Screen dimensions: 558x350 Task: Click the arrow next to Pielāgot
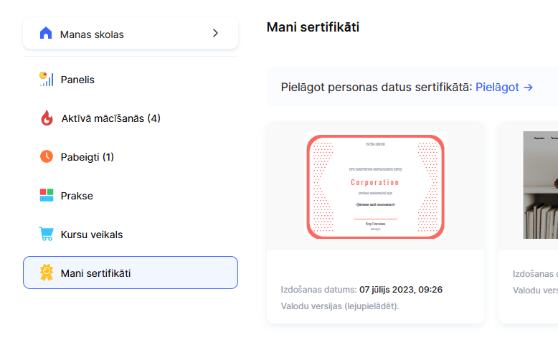pyautogui.click(x=529, y=87)
